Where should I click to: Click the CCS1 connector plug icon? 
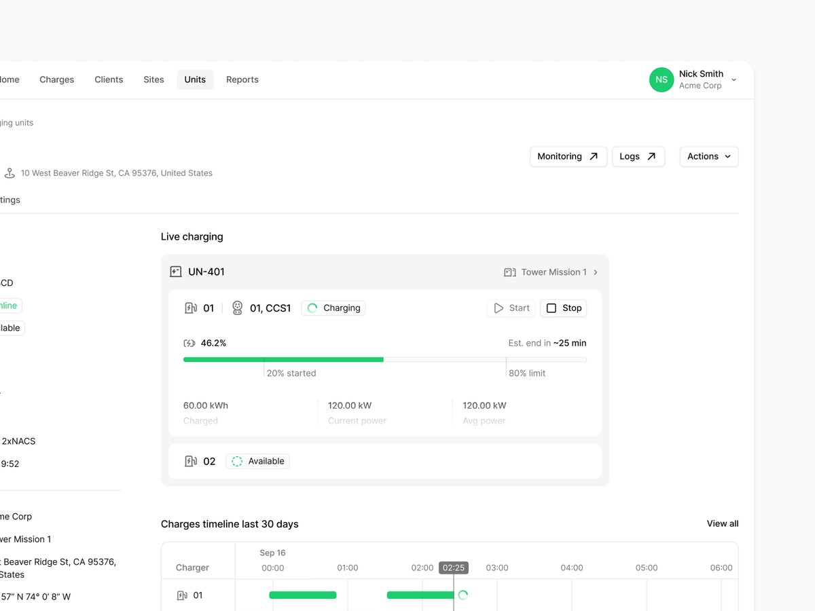237,308
